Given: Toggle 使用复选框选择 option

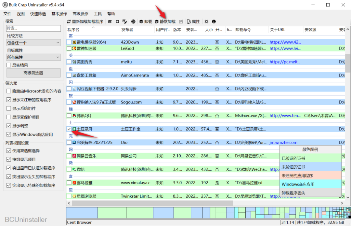Looking at the screenshot, I should pyautogui.click(x=9, y=151).
